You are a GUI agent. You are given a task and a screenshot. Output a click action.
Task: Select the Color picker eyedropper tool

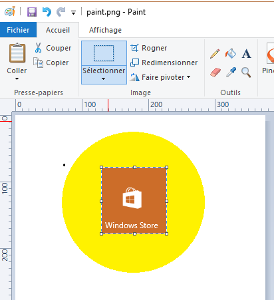(x=231, y=73)
